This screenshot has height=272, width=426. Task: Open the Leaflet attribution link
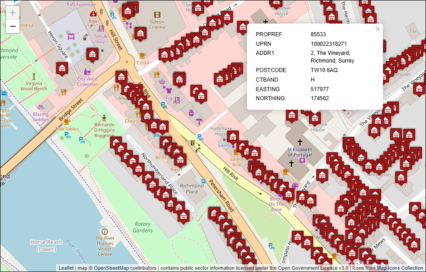pos(66,268)
